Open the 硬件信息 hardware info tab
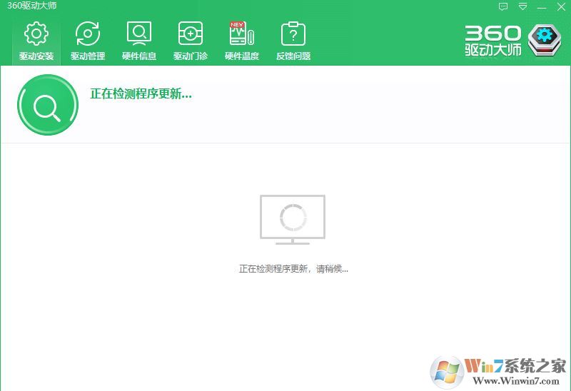The height and width of the screenshot is (391, 571). point(139,41)
